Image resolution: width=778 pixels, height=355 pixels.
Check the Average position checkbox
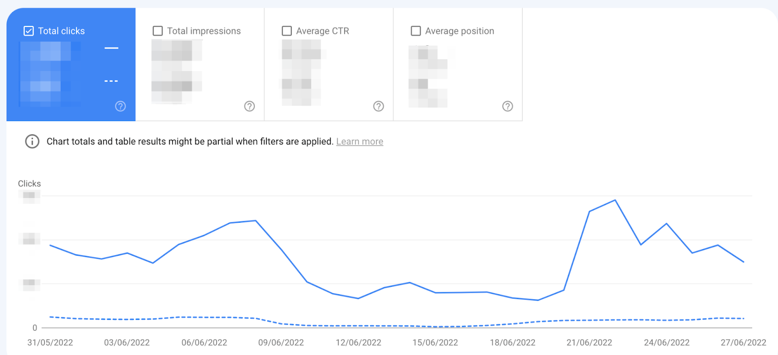(416, 31)
